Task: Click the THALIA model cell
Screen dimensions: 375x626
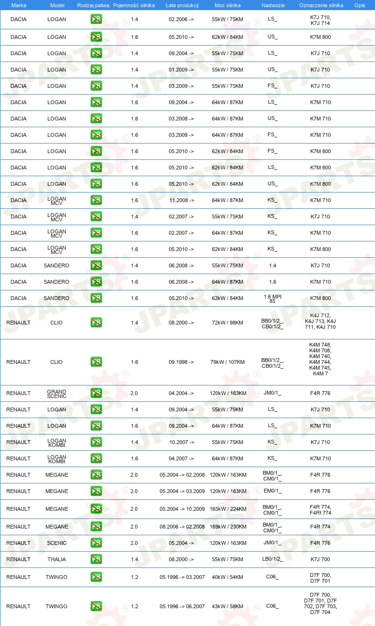Action: coord(57,559)
